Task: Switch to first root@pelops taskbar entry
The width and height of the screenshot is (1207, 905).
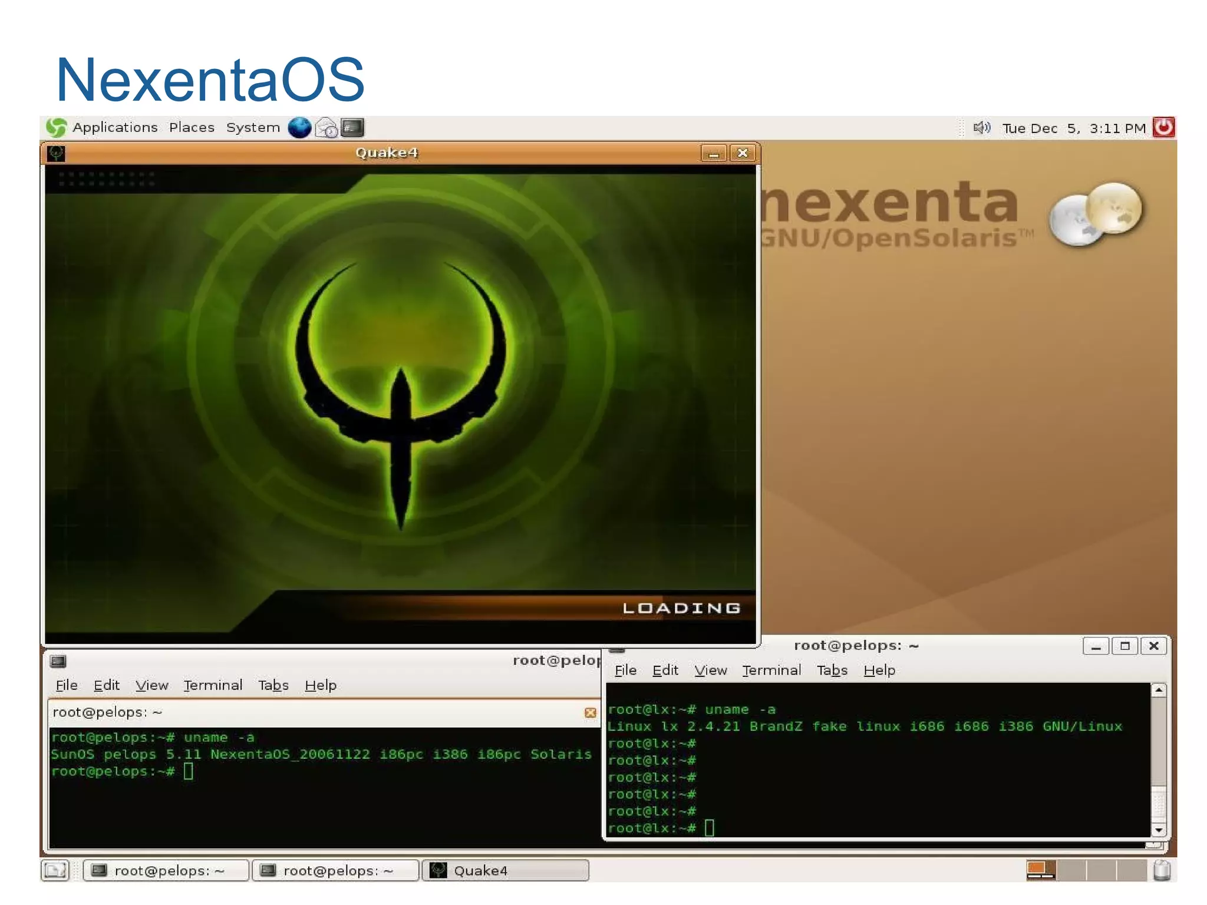Action: pos(166,870)
